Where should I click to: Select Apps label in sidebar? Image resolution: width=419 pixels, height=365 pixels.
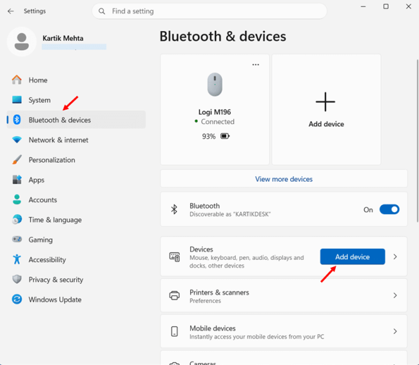coord(36,180)
